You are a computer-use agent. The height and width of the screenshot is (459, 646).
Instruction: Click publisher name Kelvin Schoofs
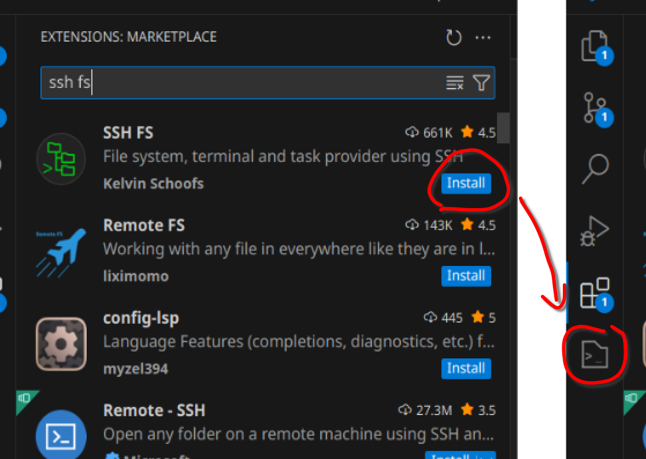click(x=153, y=183)
